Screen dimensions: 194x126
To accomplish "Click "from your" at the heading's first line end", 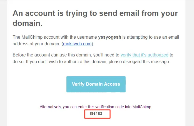I will click(160, 13).
